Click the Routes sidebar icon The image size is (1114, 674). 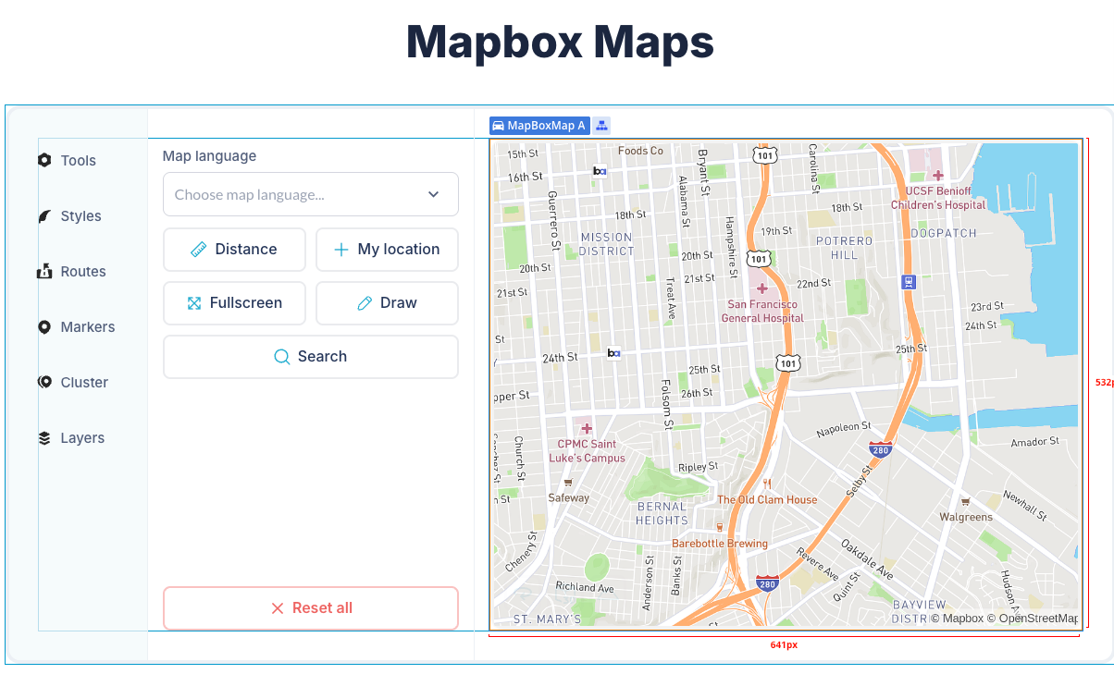[x=44, y=271]
